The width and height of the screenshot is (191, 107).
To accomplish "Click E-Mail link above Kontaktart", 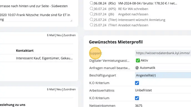I will 51,35.
